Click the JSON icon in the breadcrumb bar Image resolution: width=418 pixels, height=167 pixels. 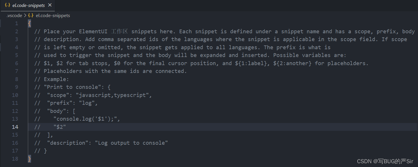(x=31, y=15)
